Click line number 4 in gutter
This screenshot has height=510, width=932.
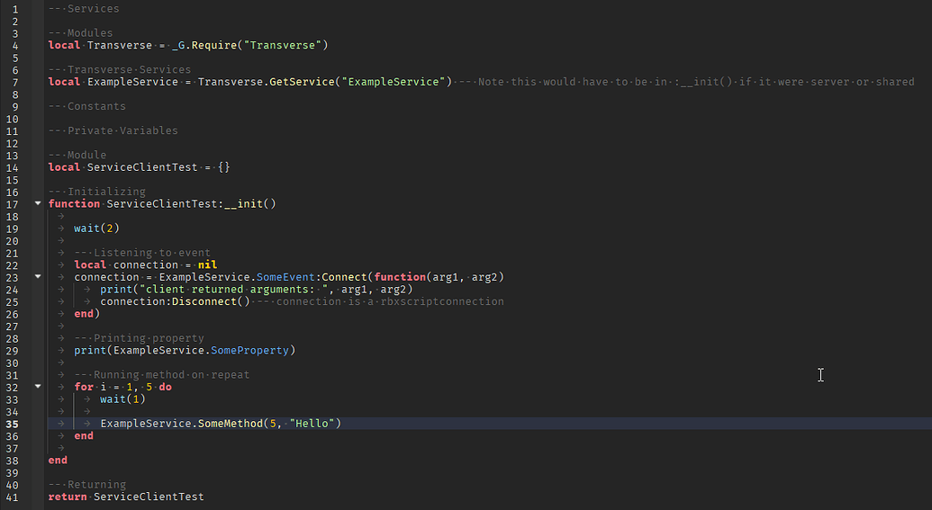pos(15,46)
